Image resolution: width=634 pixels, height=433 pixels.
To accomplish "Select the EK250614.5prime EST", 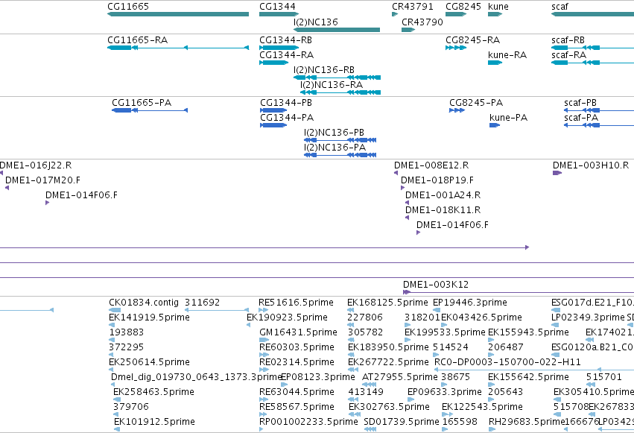I will pyautogui.click(x=111, y=370).
